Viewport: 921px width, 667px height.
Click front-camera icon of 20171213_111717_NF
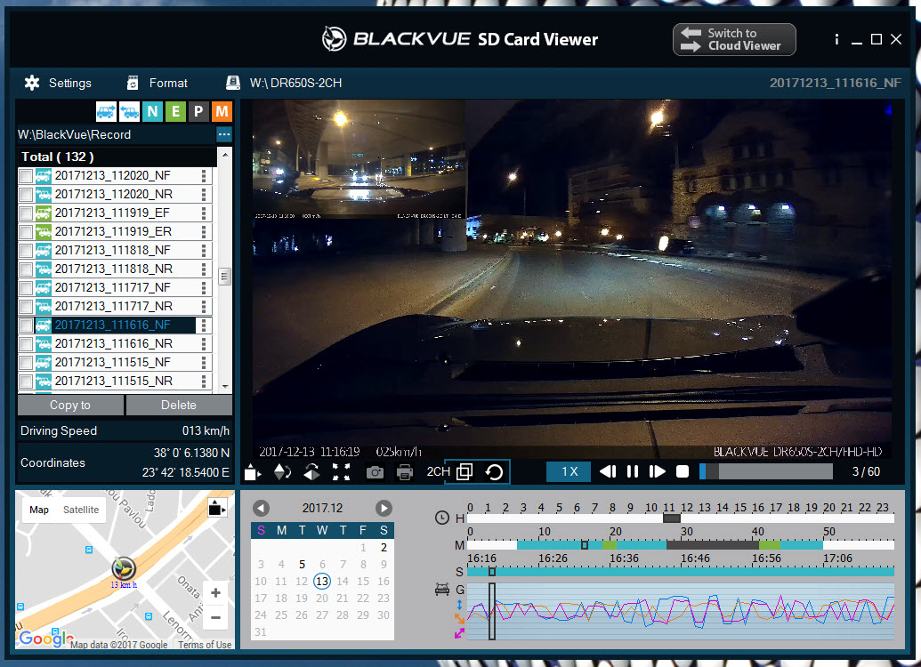44,288
